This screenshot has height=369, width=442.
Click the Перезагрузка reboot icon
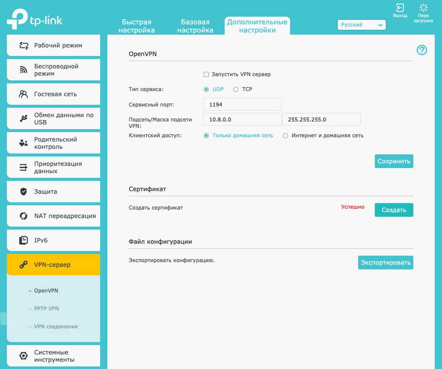423,8
